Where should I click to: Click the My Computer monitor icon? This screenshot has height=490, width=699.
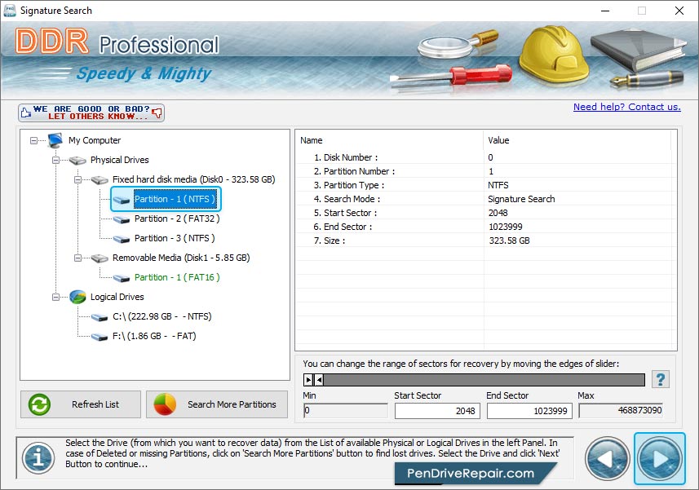55,140
